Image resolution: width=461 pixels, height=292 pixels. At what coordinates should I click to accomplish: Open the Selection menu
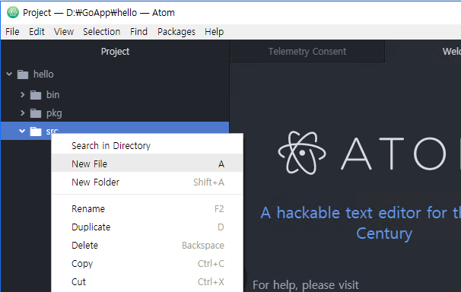click(x=102, y=32)
